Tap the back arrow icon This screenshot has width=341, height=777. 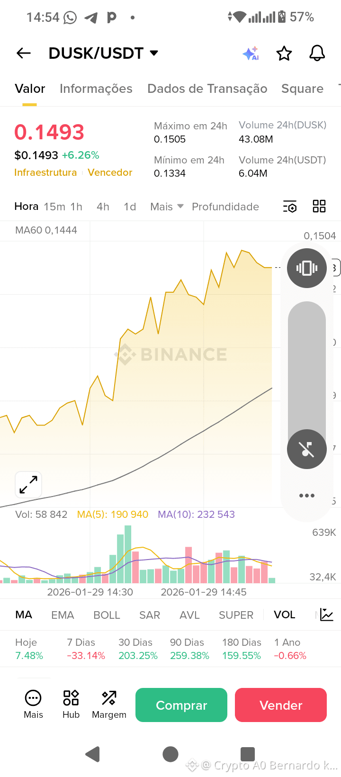24,54
